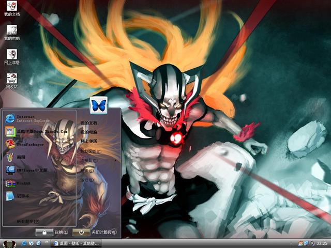Open 运行(R) run dialog entry
This screenshot has width=331, height=248.
point(87,180)
